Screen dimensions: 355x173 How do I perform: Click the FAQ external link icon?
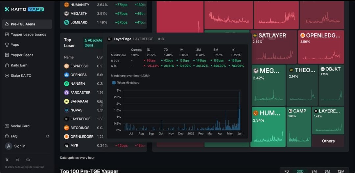(x=48, y=136)
